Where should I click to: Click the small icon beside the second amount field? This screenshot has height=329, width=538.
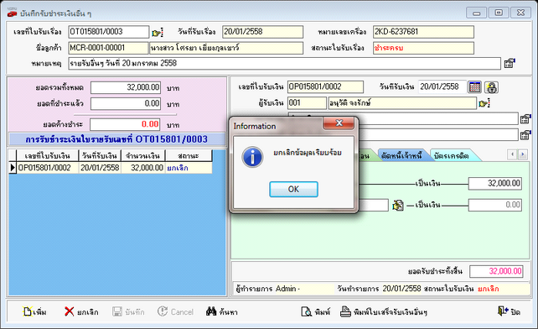398,206
